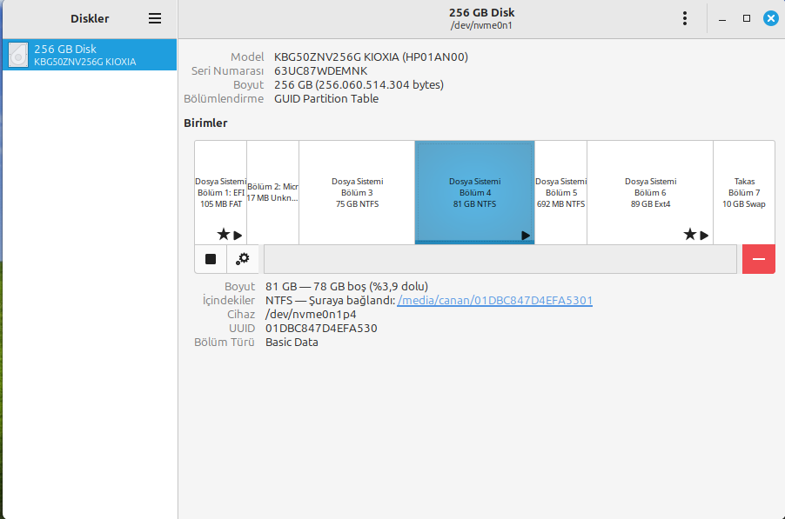Click Basic Data partition type text
This screenshot has width=785, height=519.
[x=292, y=343]
